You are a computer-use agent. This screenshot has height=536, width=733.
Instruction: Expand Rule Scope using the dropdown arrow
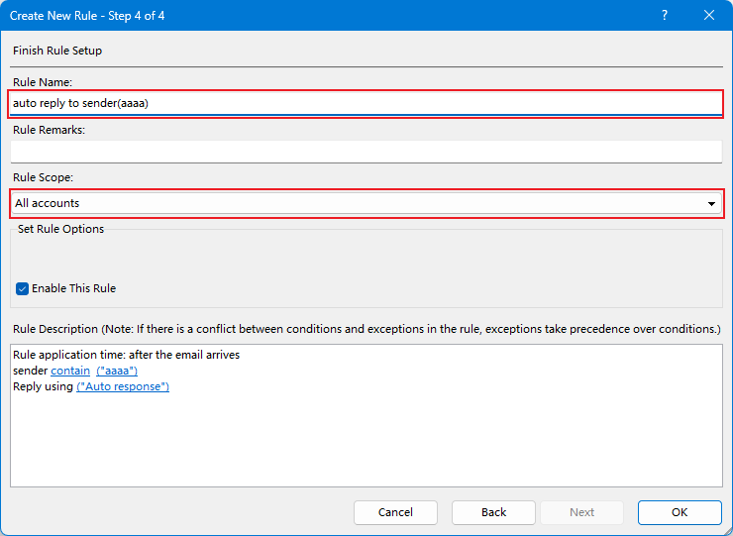pos(711,204)
